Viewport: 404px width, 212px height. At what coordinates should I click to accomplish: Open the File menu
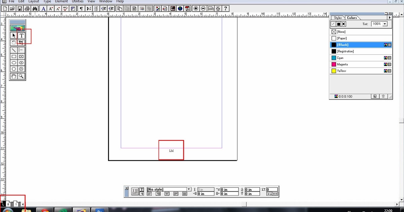click(11, 1)
